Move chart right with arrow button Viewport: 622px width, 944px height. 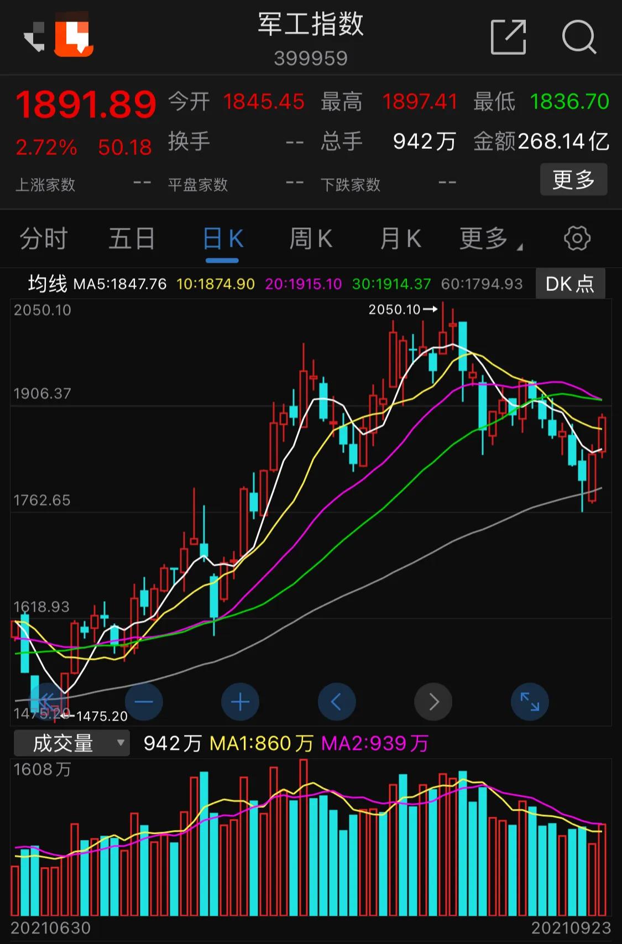(x=433, y=702)
